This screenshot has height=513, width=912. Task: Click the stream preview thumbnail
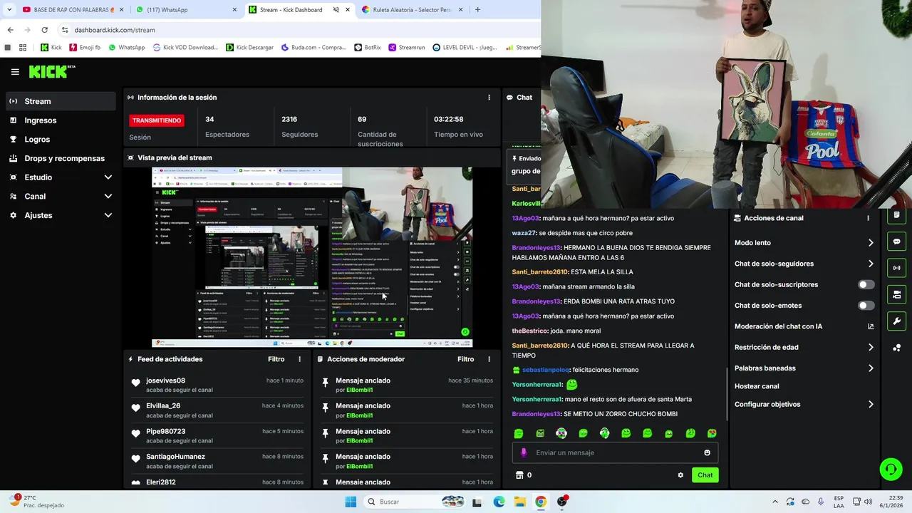click(312, 257)
